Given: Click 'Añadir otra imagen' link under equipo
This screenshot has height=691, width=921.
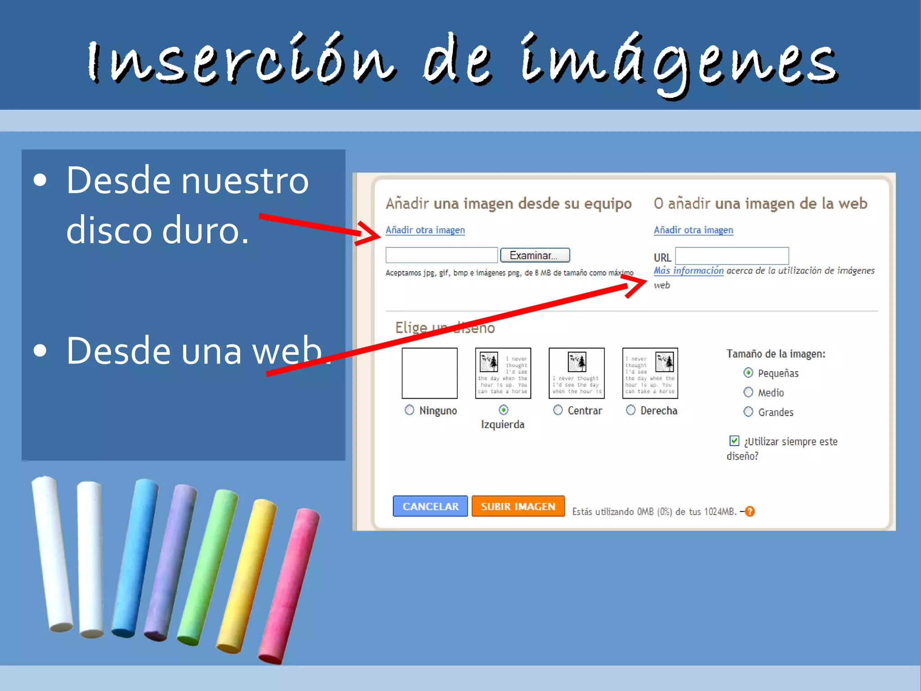Looking at the screenshot, I should coord(425,230).
